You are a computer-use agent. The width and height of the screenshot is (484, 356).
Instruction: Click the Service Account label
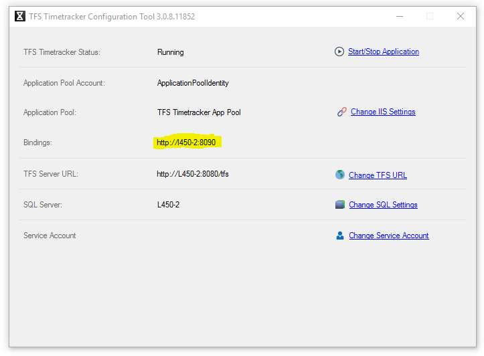pos(50,236)
